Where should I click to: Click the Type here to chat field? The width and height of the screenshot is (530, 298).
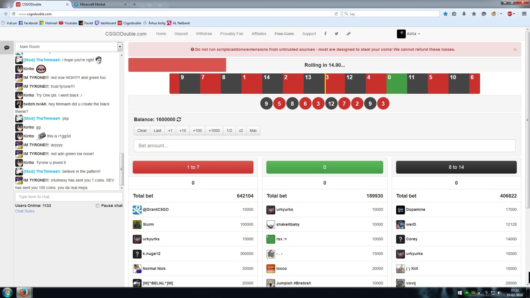(x=69, y=197)
